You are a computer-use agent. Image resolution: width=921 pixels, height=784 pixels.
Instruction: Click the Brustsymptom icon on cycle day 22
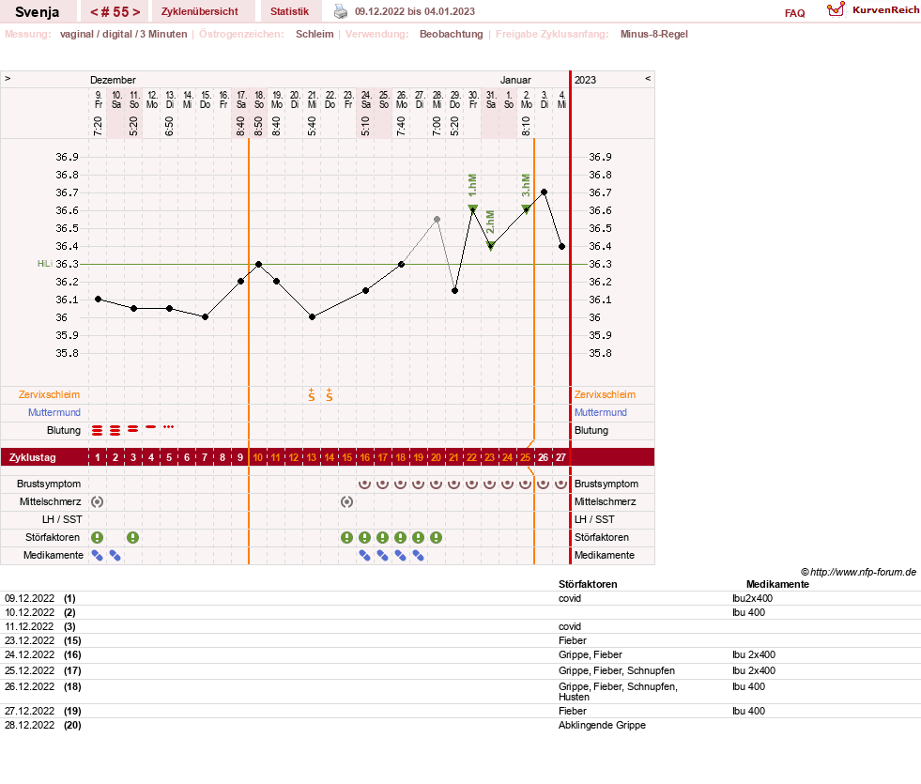pyautogui.click(x=471, y=484)
